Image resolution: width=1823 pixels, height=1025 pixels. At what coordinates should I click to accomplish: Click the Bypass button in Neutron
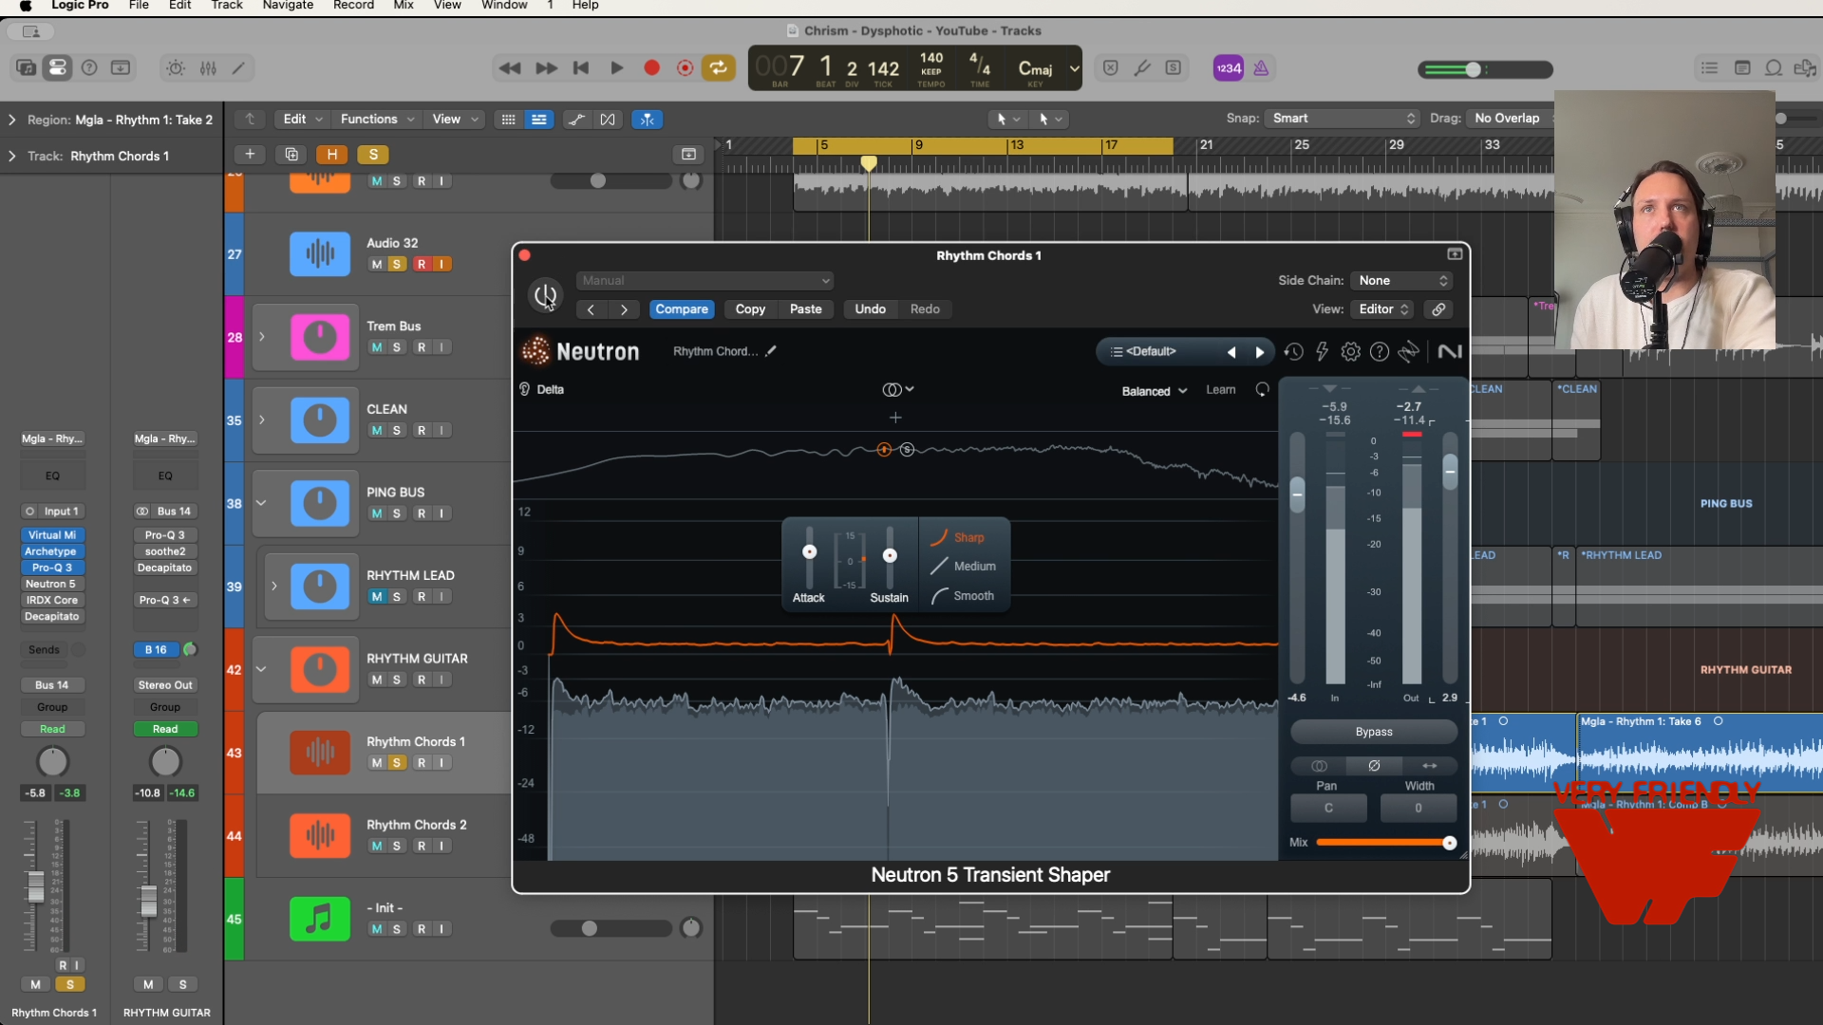[x=1373, y=732]
